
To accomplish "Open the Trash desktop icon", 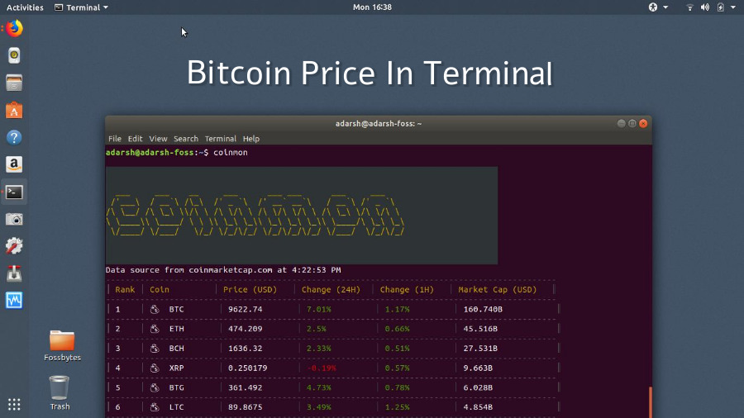I will (x=60, y=393).
